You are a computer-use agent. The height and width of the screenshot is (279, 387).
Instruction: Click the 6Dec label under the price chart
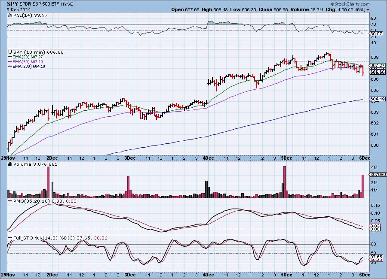pyautogui.click(x=364, y=158)
